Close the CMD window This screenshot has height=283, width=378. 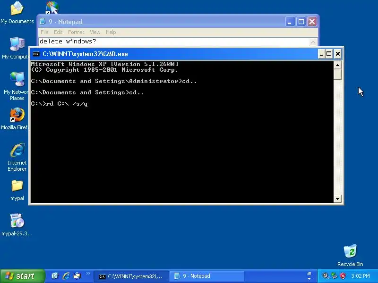338,54
